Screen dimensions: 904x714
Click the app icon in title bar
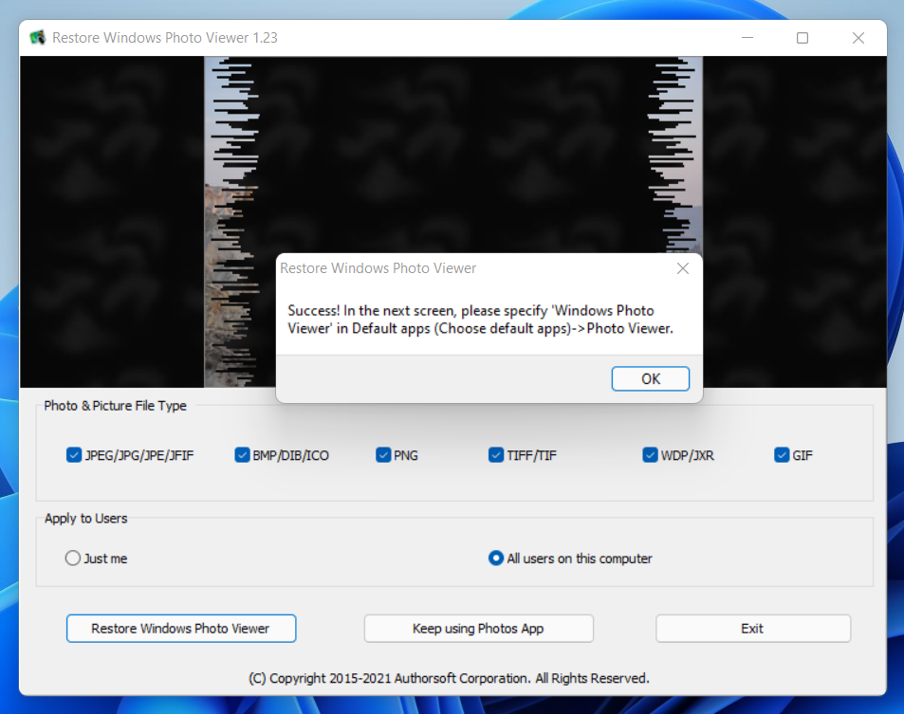click(38, 38)
